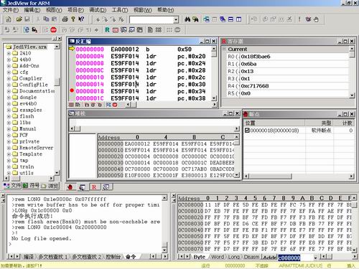359x269 pixels.
Task: Click the red stop debugging icon
Action: pyautogui.click(x=53, y=30)
